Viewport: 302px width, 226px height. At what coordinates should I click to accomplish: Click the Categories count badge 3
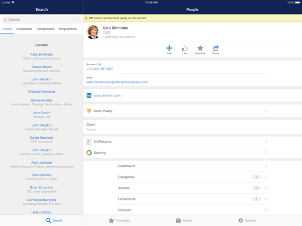(x=257, y=177)
